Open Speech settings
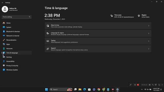The image size is (164, 92). pyautogui.click(x=98, y=49)
